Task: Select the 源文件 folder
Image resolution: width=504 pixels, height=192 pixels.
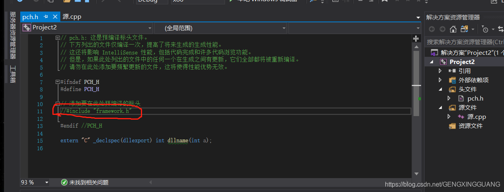Action: (467, 107)
